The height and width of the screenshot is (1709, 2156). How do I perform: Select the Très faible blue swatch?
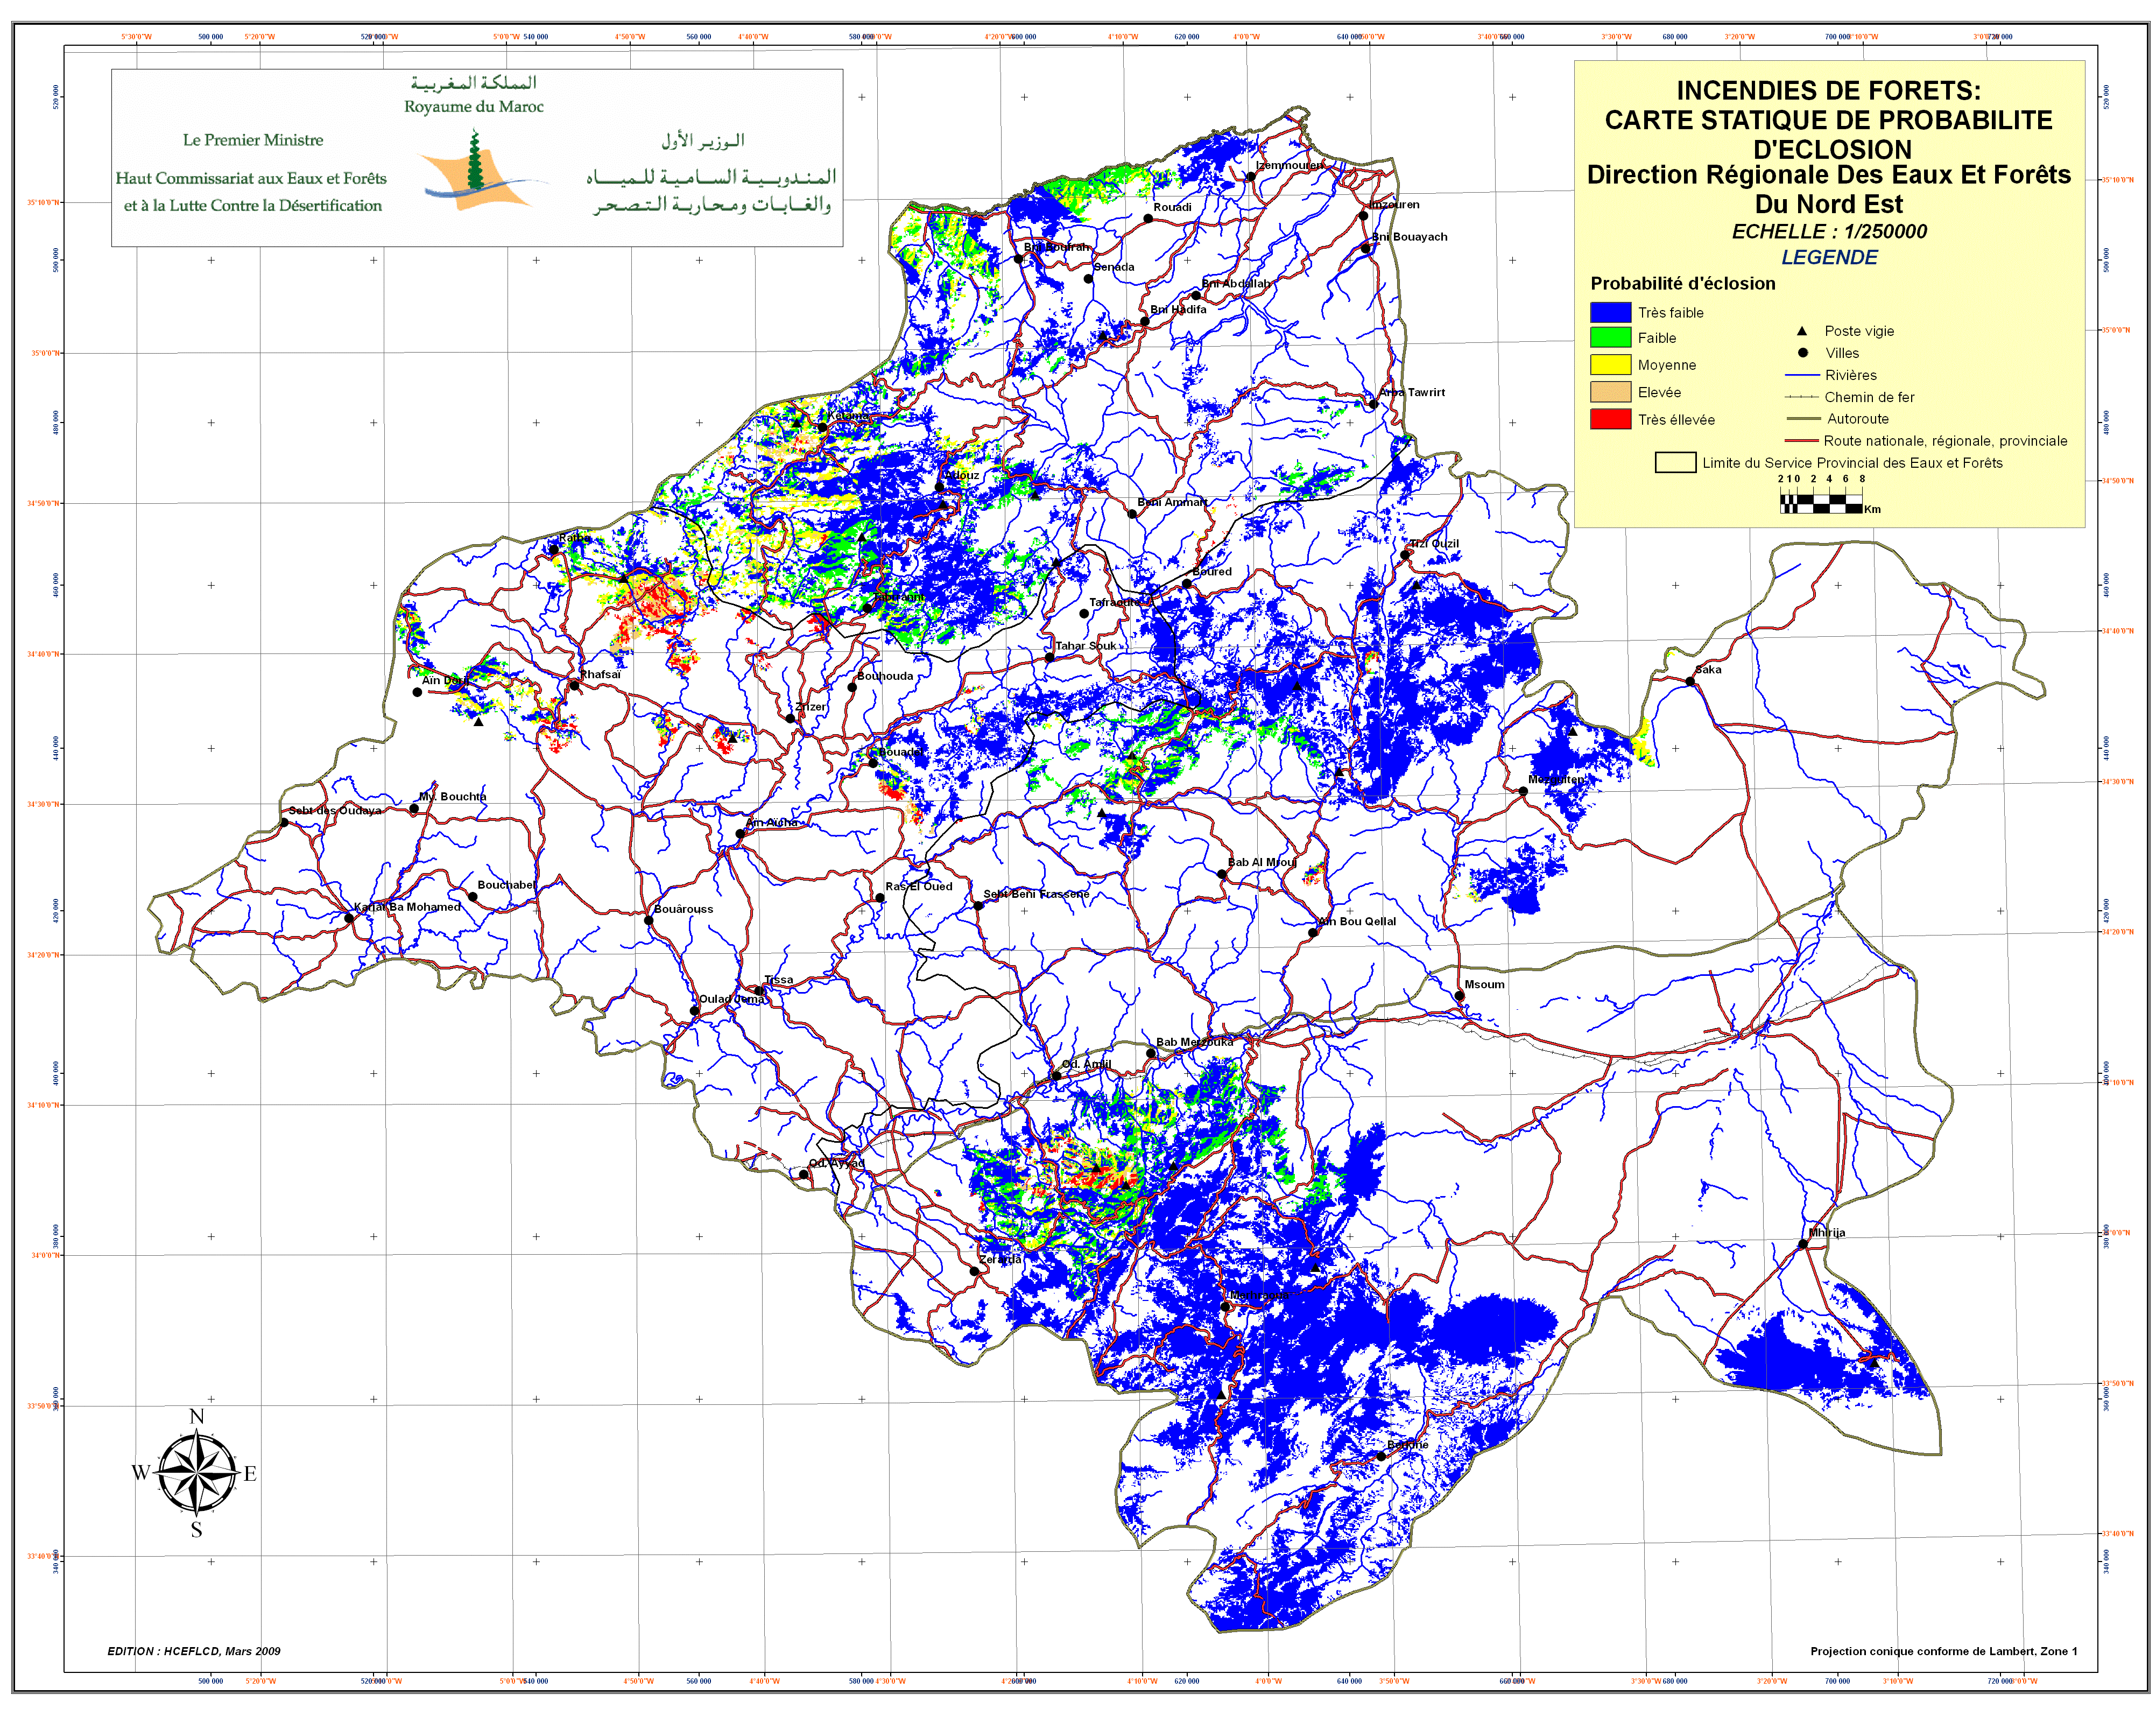pyautogui.click(x=1610, y=313)
